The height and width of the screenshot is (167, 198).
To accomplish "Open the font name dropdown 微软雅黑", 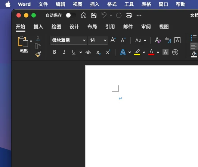I will [69, 40].
